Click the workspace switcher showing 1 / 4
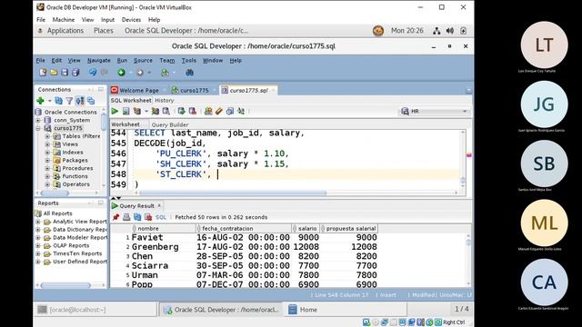The image size is (582, 327). [461, 309]
